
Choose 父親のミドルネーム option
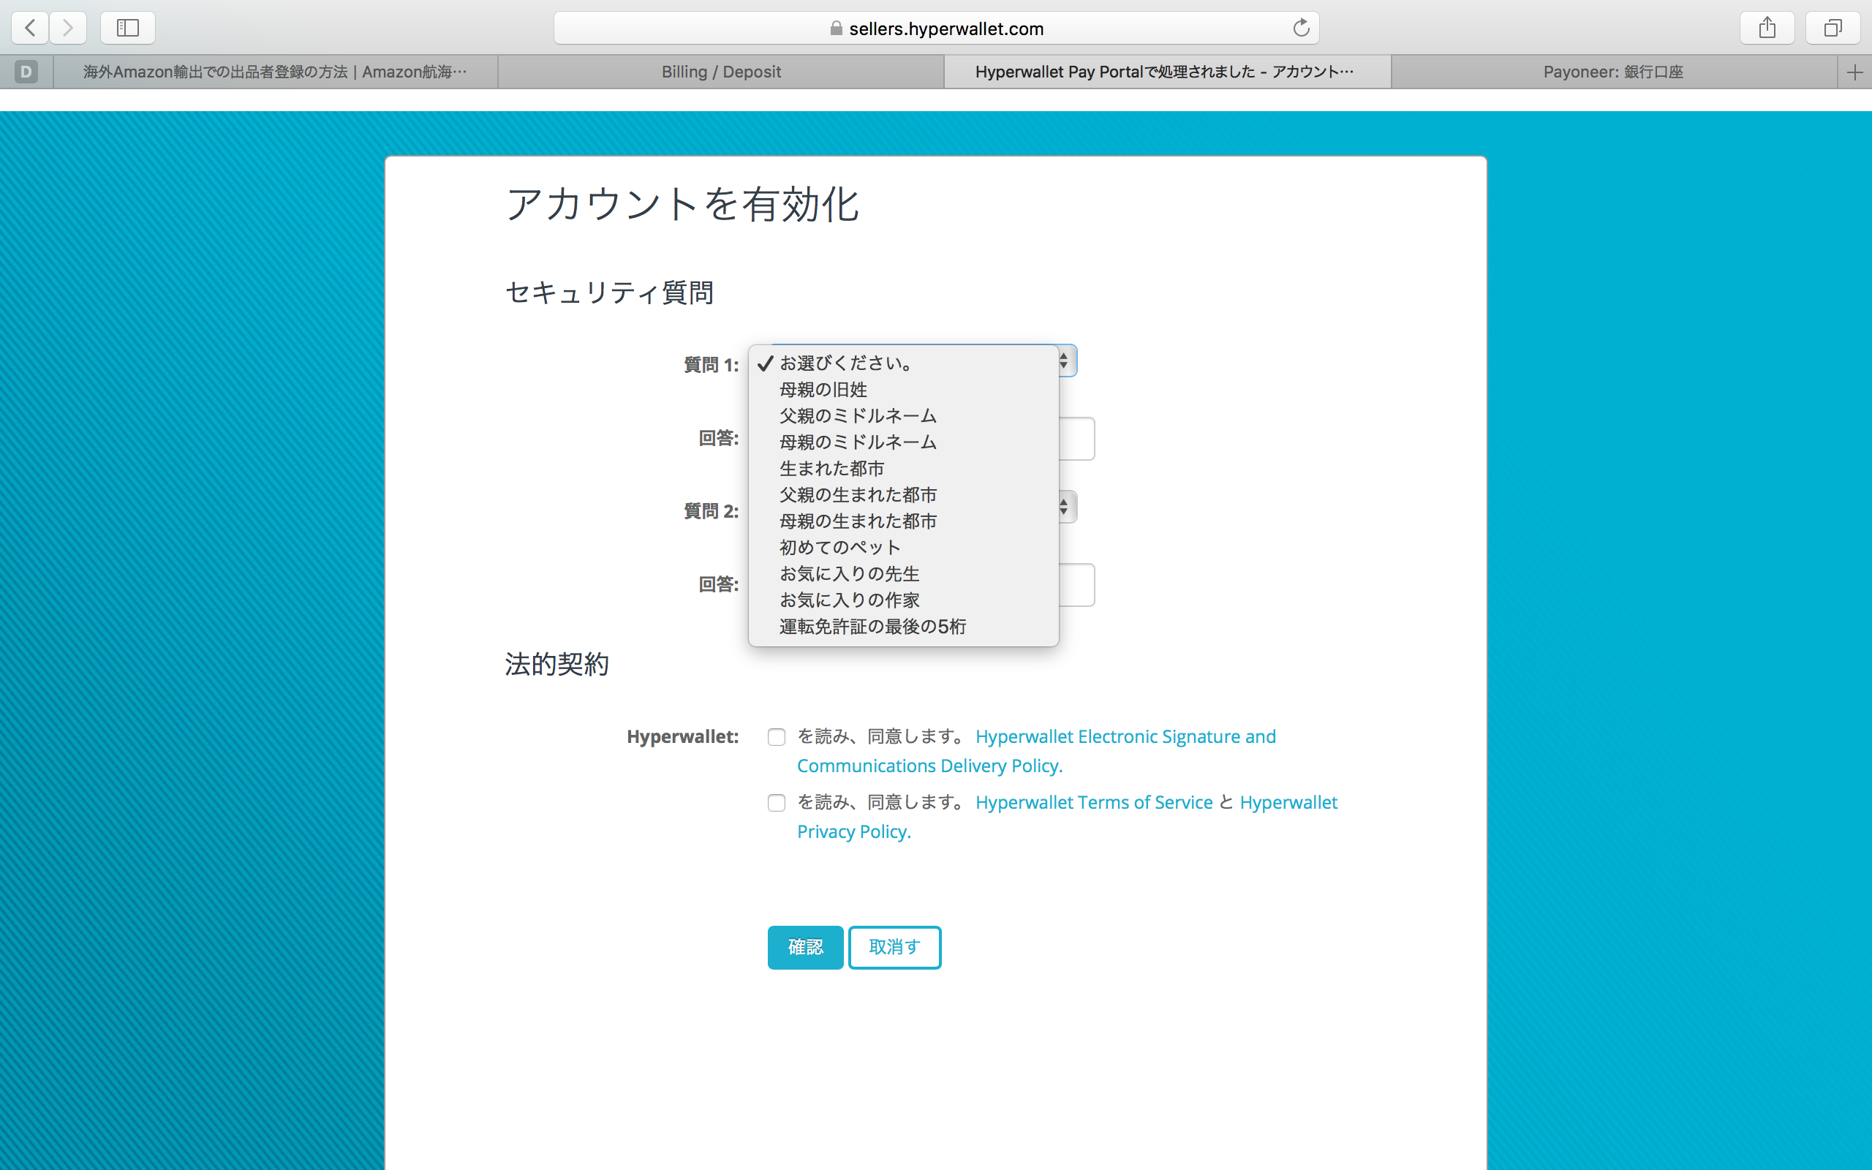[x=904, y=415]
